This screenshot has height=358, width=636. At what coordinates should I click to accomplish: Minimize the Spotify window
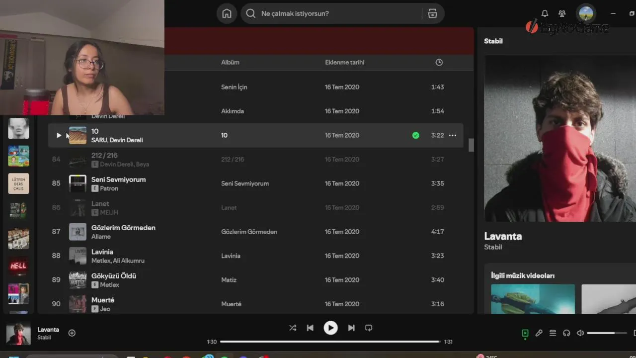[x=613, y=13]
